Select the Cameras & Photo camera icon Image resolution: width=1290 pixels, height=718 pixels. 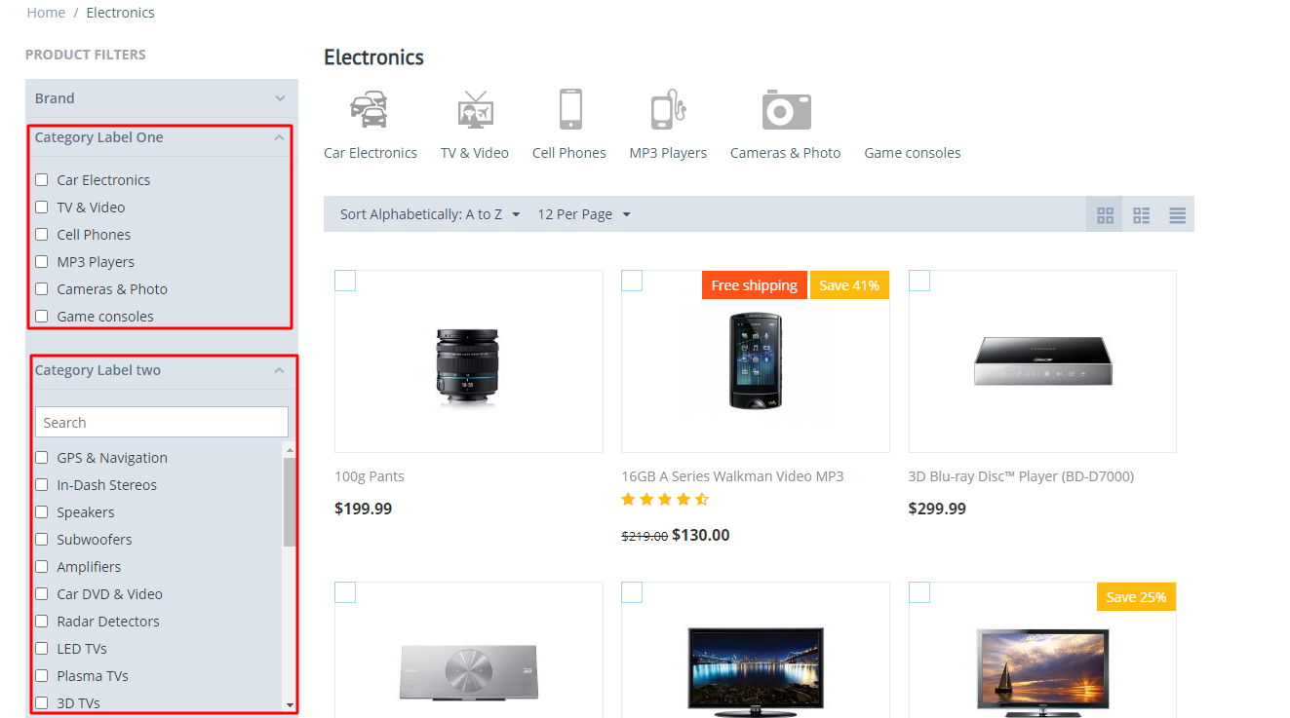(787, 109)
